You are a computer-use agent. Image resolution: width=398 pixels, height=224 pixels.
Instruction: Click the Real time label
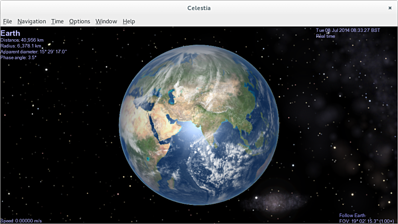[326, 36]
